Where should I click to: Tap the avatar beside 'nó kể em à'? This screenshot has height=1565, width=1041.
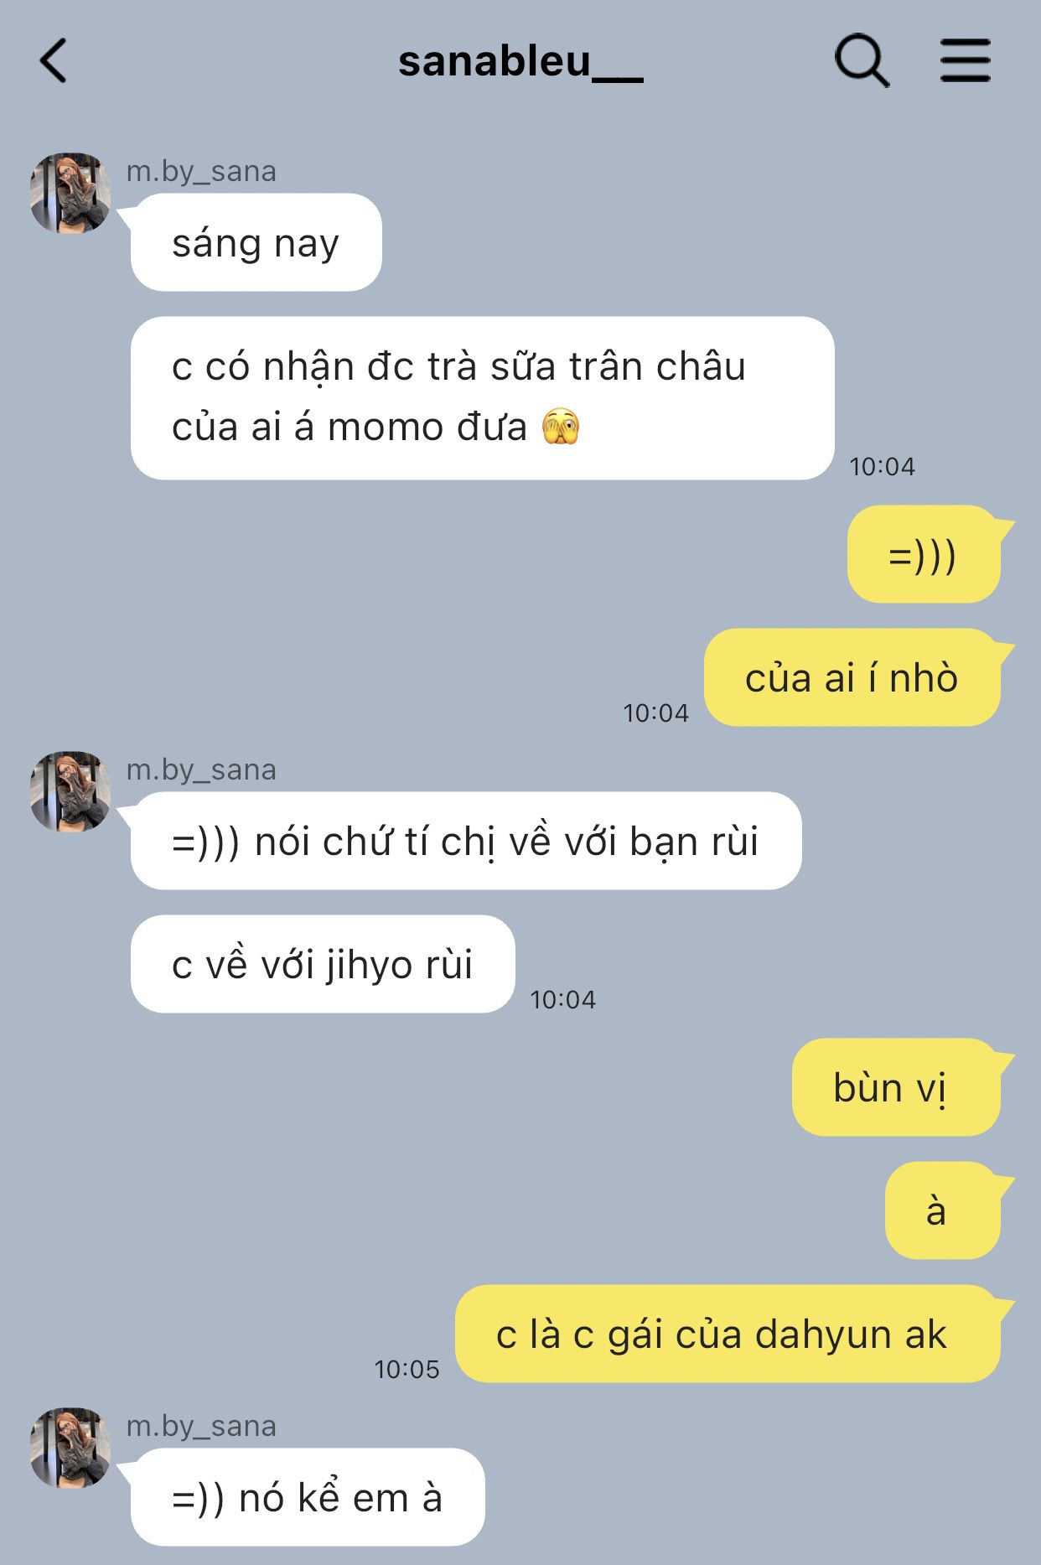(70, 1448)
